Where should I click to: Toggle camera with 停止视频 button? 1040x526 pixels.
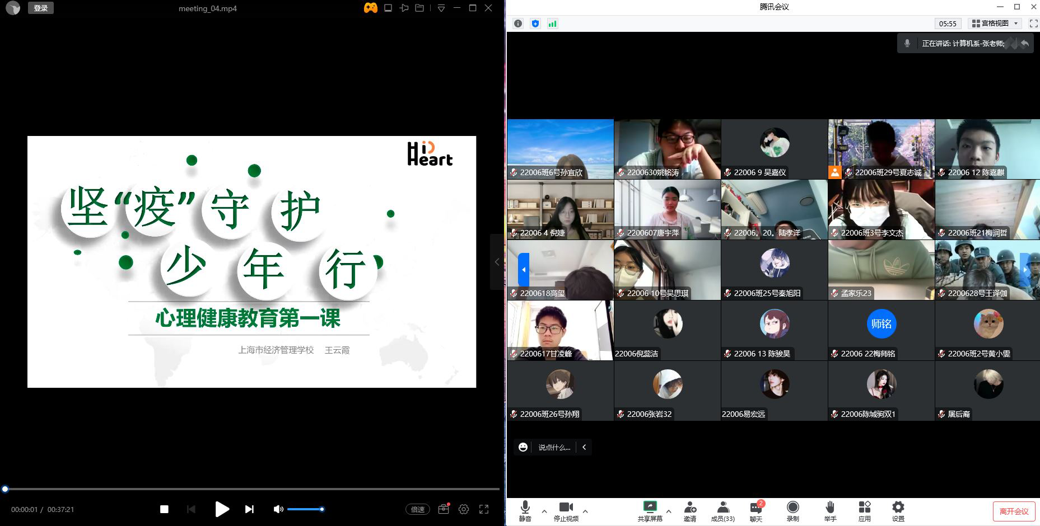566,510
